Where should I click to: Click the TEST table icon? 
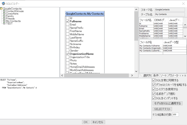tap(4, 23)
